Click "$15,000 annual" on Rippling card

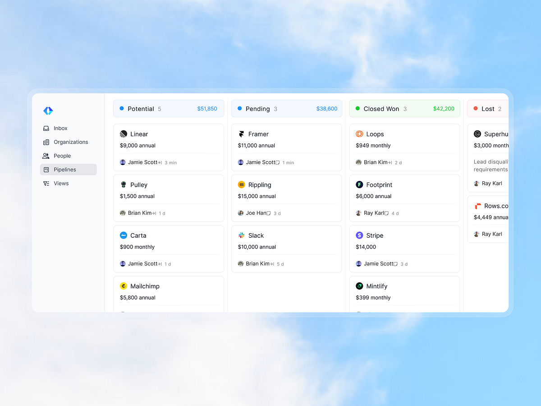pos(257,196)
